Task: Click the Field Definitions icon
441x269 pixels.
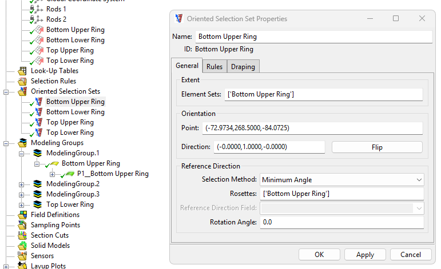Action: click(23, 215)
